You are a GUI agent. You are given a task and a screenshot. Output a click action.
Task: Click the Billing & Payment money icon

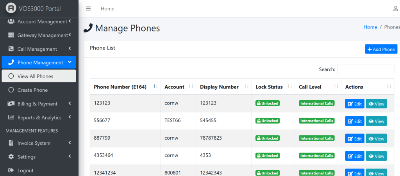[11, 104]
